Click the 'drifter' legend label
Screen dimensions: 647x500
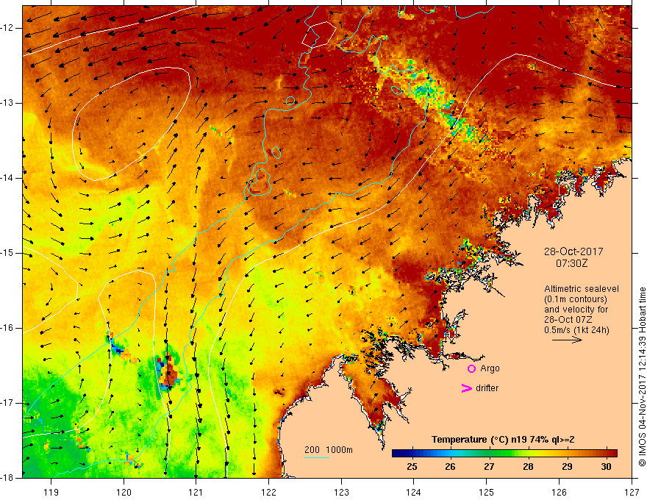pos(487,388)
